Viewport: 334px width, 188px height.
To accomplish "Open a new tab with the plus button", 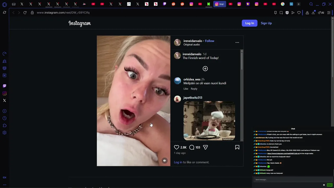I will 299,4.
